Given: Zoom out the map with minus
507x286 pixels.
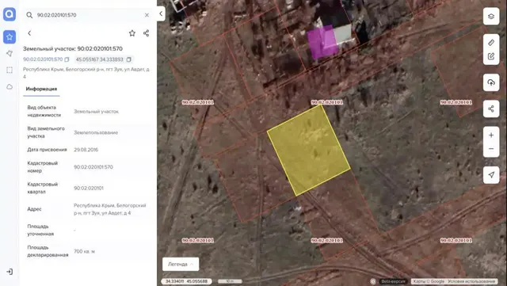Looking at the screenshot, I should coord(491,149).
